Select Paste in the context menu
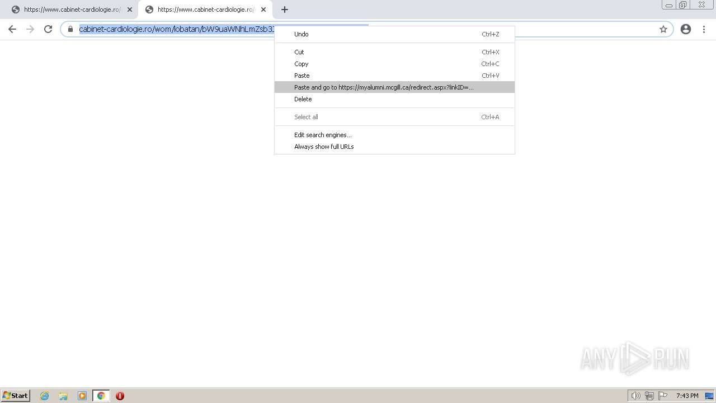 [x=394, y=76]
